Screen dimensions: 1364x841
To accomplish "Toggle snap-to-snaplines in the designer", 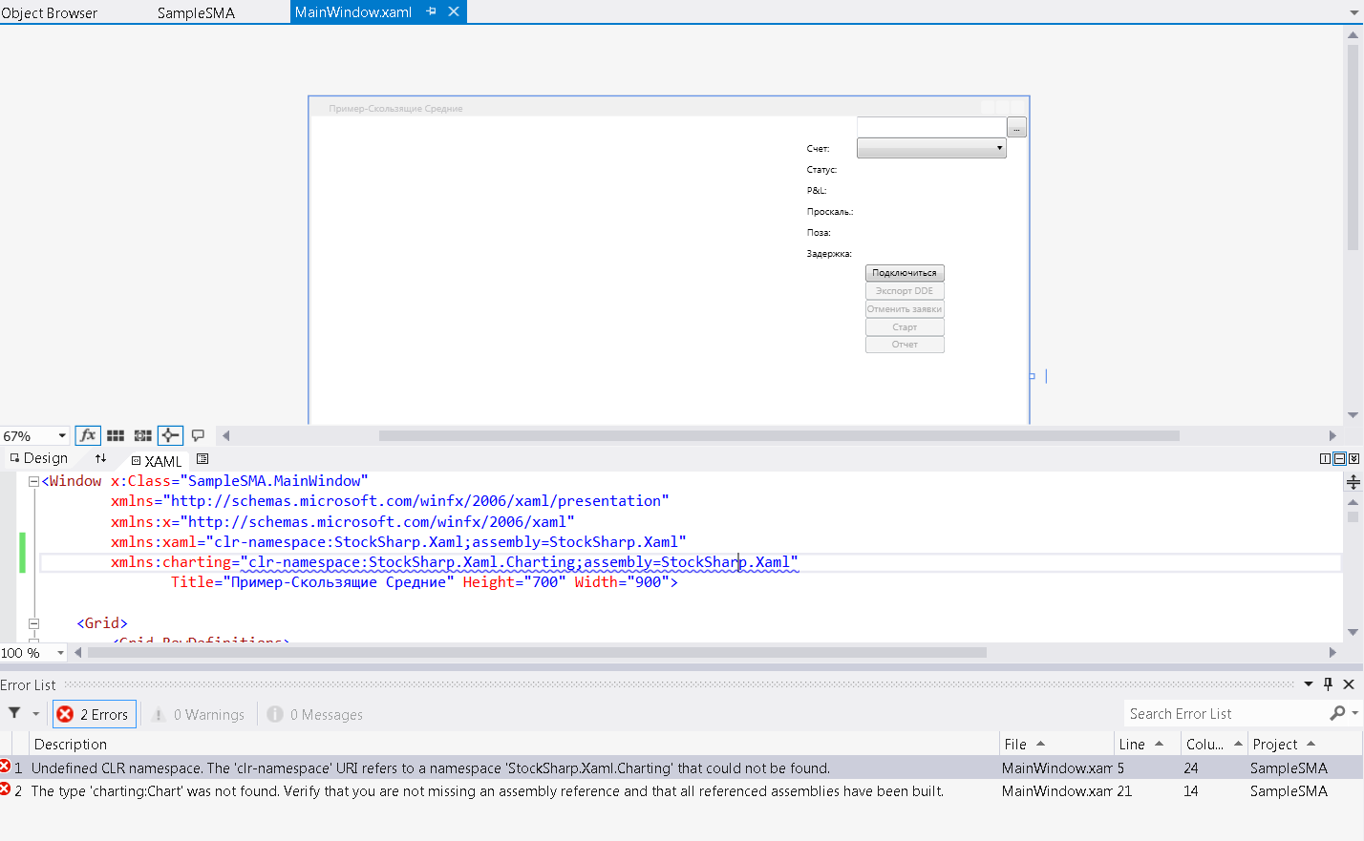I will [x=170, y=435].
